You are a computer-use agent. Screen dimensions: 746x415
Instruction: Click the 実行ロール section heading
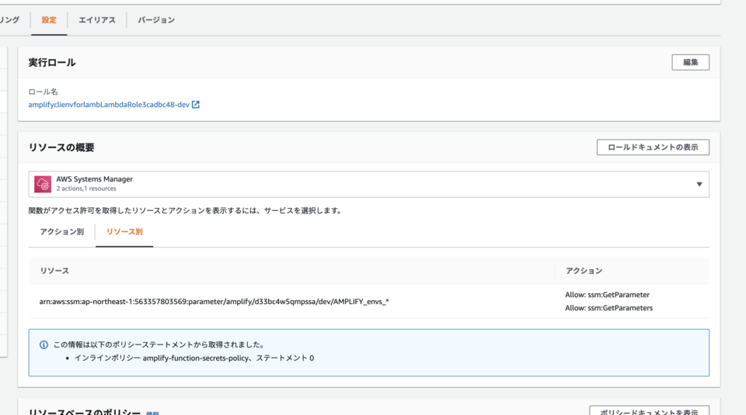point(52,63)
